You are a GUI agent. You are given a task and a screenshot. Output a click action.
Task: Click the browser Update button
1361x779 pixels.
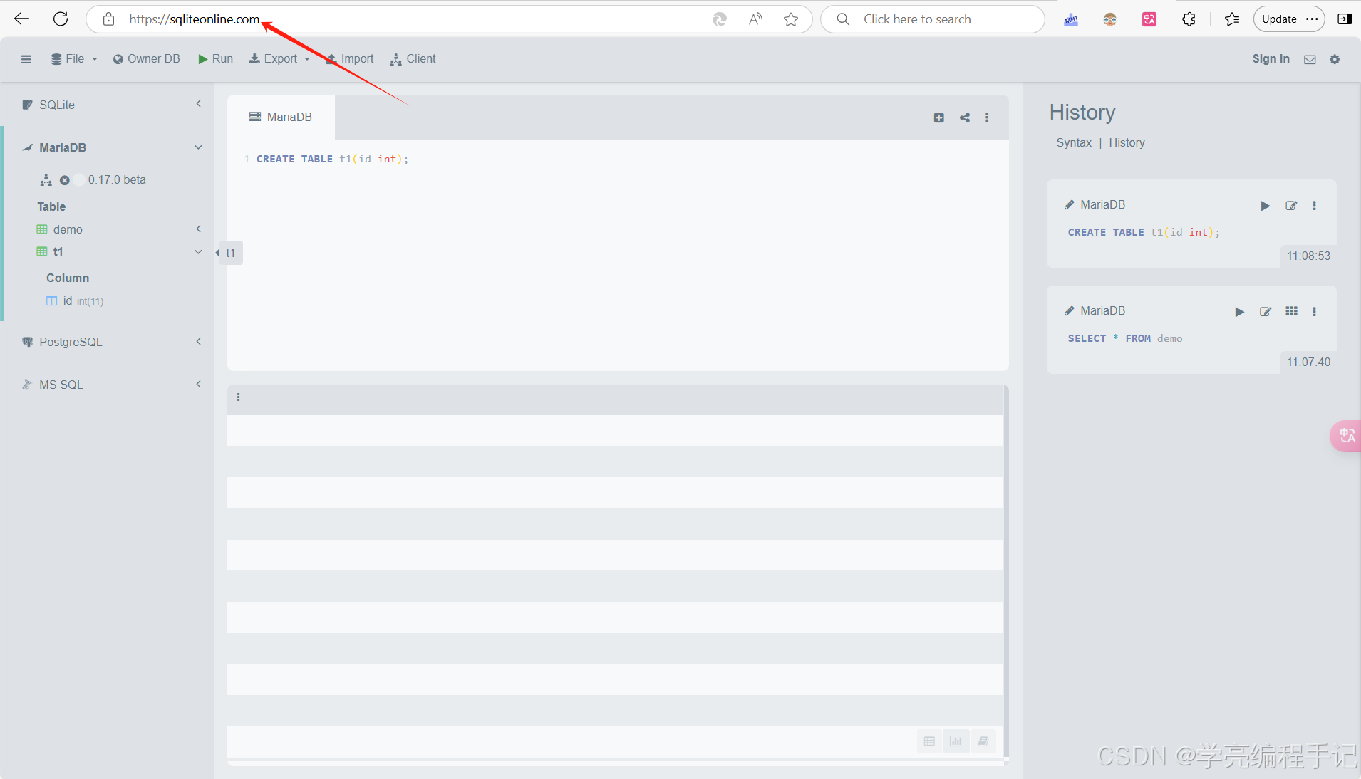(1289, 19)
